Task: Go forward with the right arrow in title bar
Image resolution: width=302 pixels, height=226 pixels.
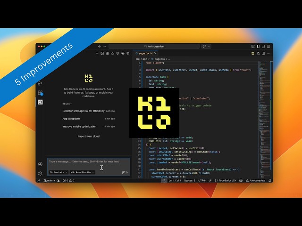Action: [x=105, y=46]
